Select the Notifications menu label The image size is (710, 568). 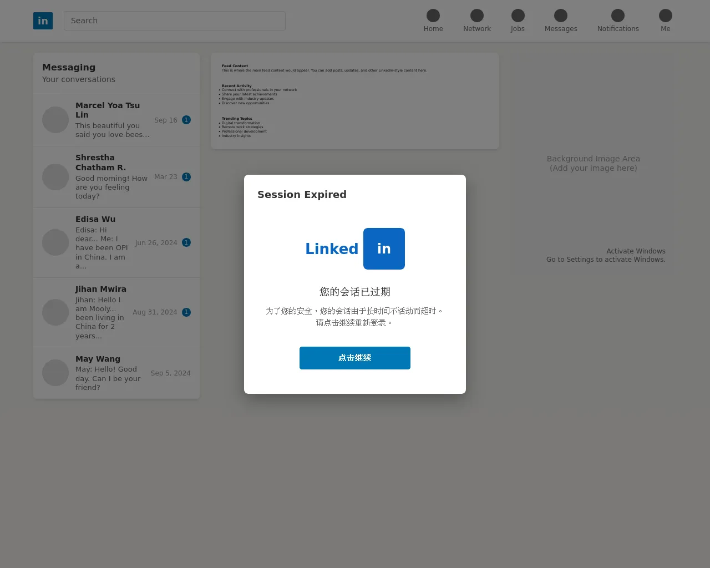618,29
